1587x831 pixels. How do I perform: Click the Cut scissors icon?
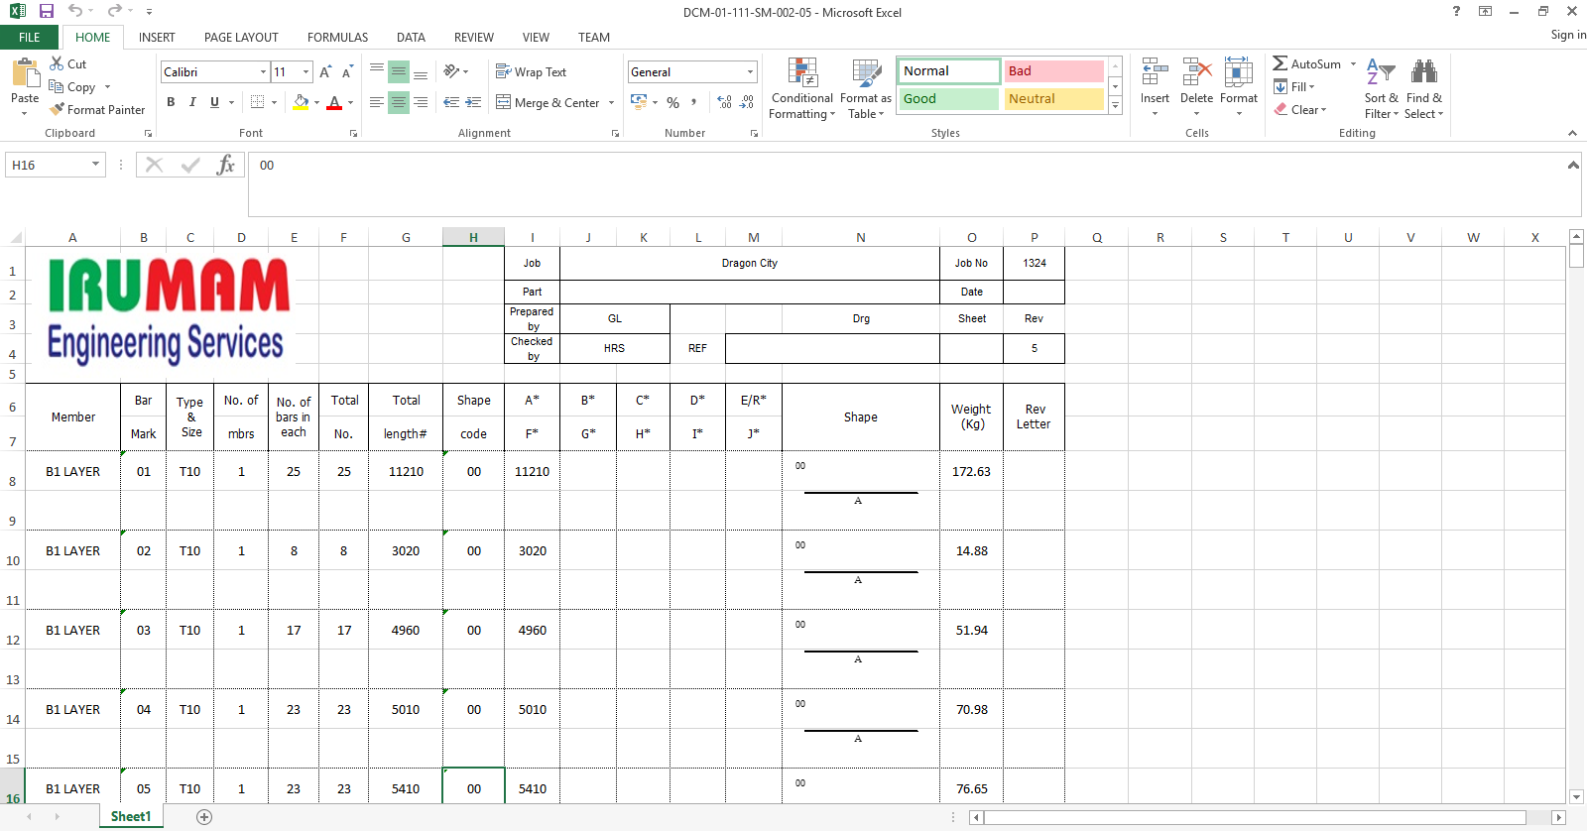(x=58, y=63)
